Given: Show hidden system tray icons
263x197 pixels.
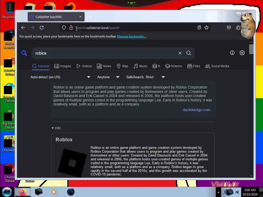Looking at the screenshot, I should point(218,192).
